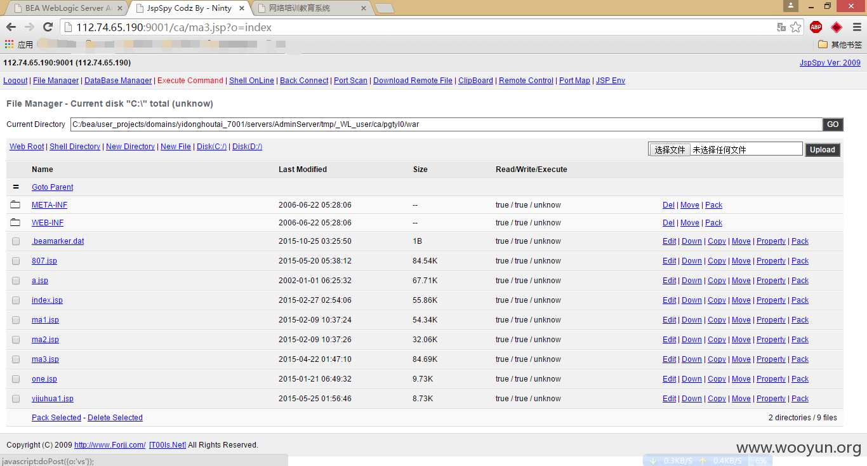The height and width of the screenshot is (466, 867).
Task: Open the http://www.Forjj.com/ footer link
Action: point(110,445)
